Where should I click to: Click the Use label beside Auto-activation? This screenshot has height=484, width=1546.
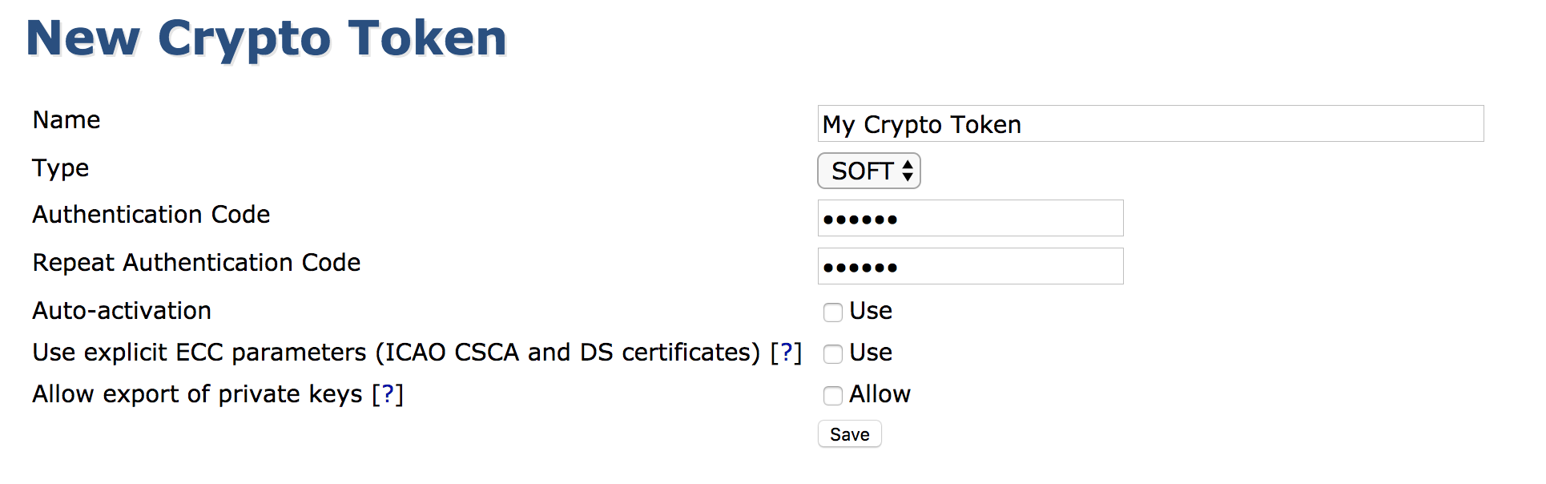(871, 311)
